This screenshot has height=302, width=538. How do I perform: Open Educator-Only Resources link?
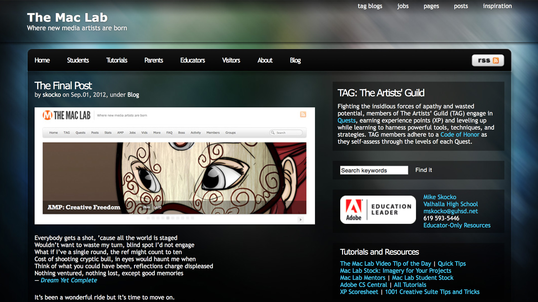[457, 225]
